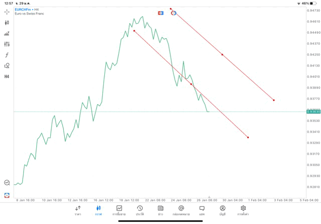
Task: Tap the red-blue rectangular event marker on chart
Action: point(160,13)
